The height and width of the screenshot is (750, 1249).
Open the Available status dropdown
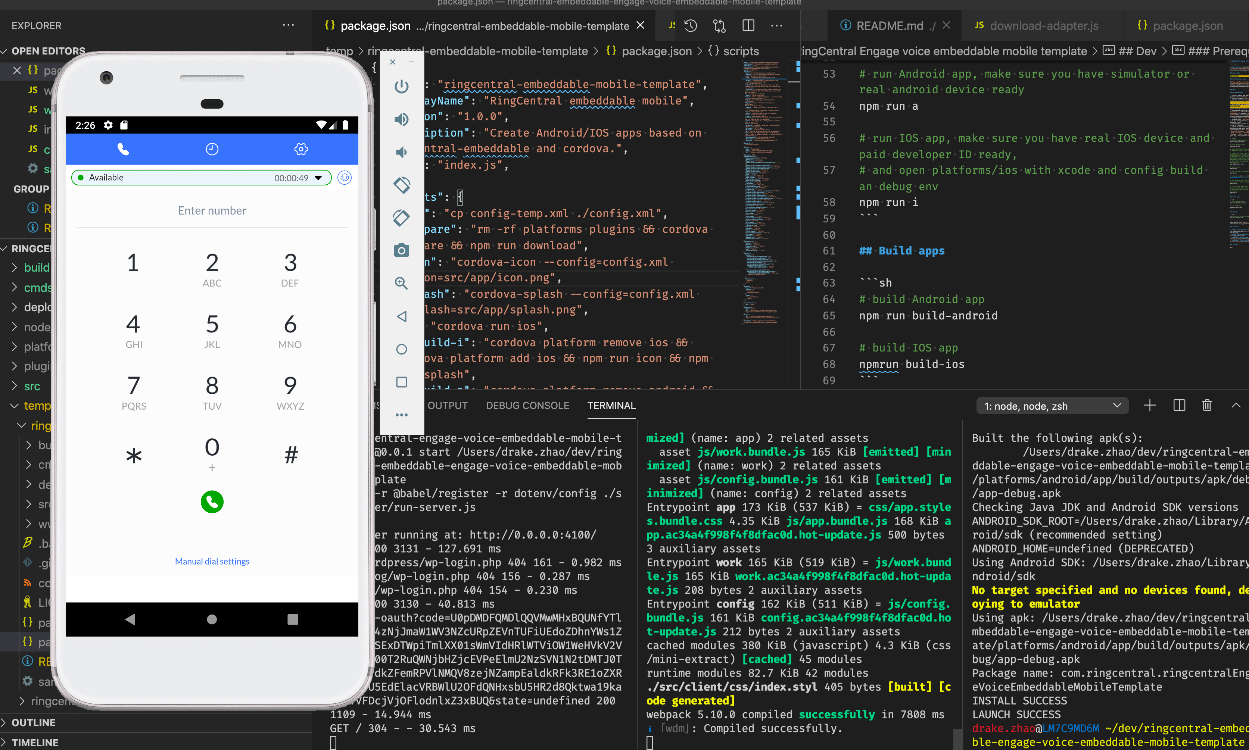[318, 178]
